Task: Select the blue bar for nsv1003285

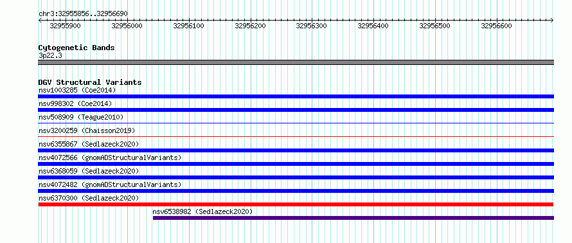Action: (296, 96)
